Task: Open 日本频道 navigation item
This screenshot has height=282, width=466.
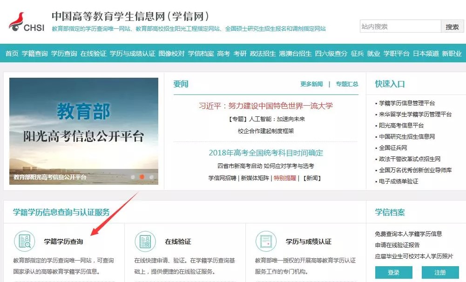Action: click(426, 54)
